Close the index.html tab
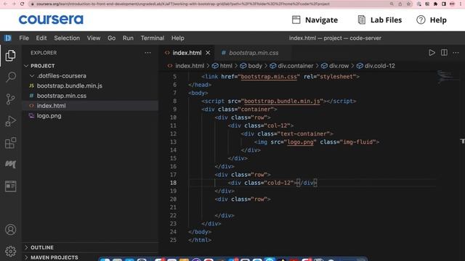The image size is (465, 261). tap(208, 53)
